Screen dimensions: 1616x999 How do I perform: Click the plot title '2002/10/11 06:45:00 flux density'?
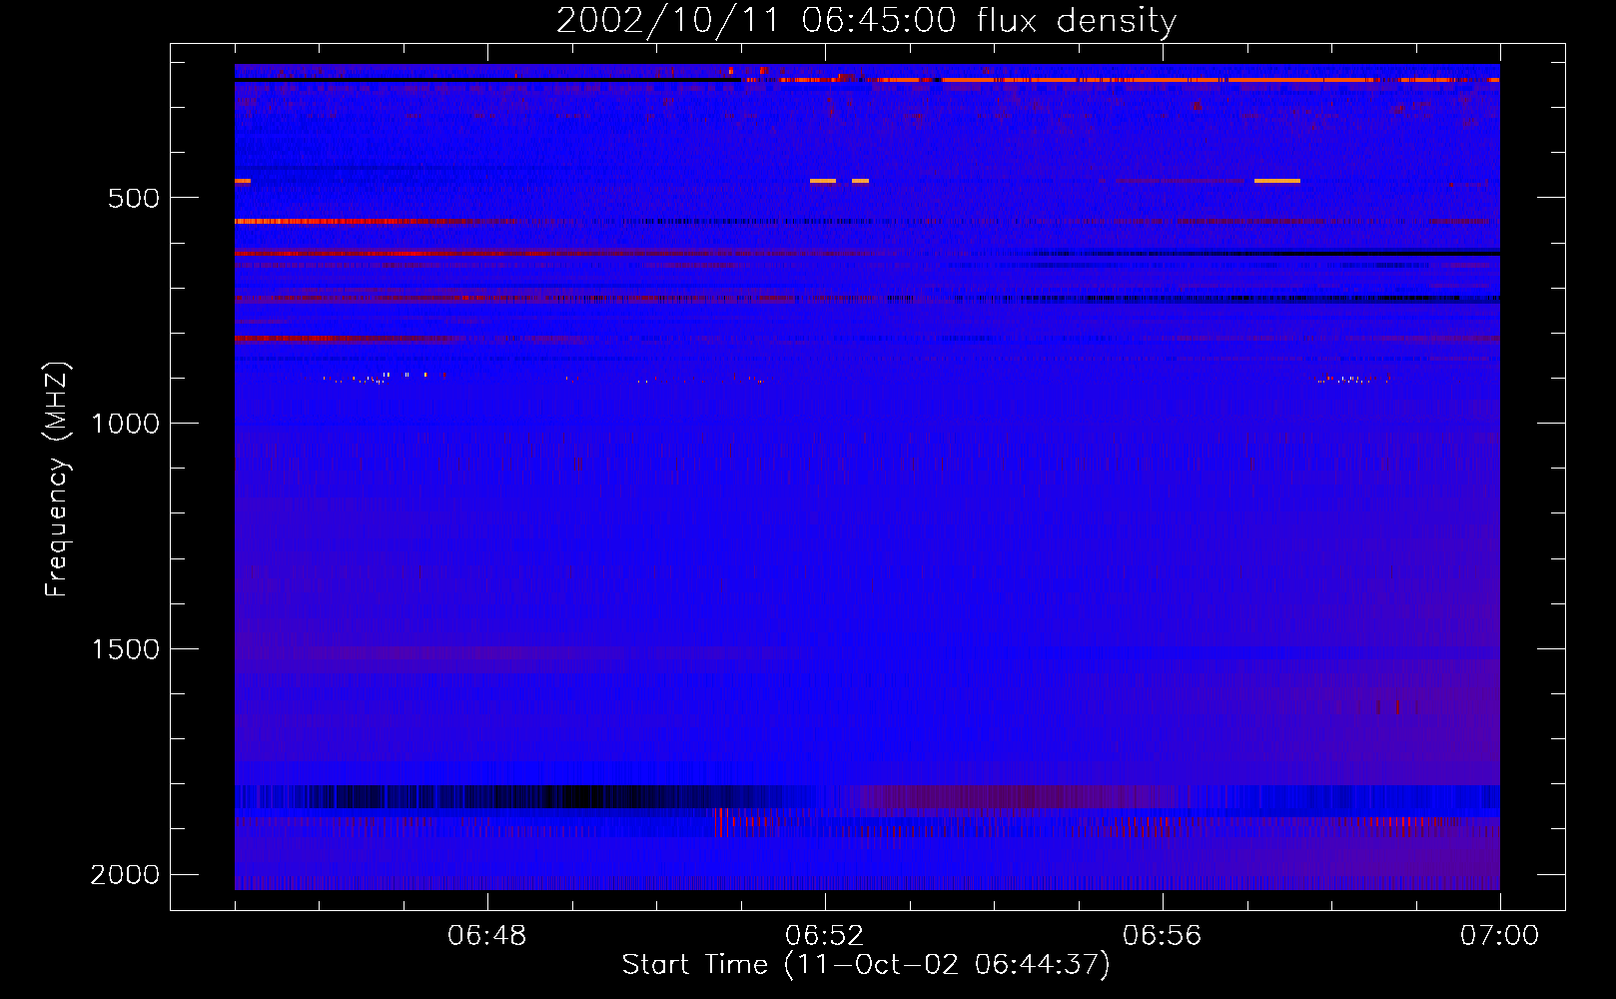coord(866,21)
